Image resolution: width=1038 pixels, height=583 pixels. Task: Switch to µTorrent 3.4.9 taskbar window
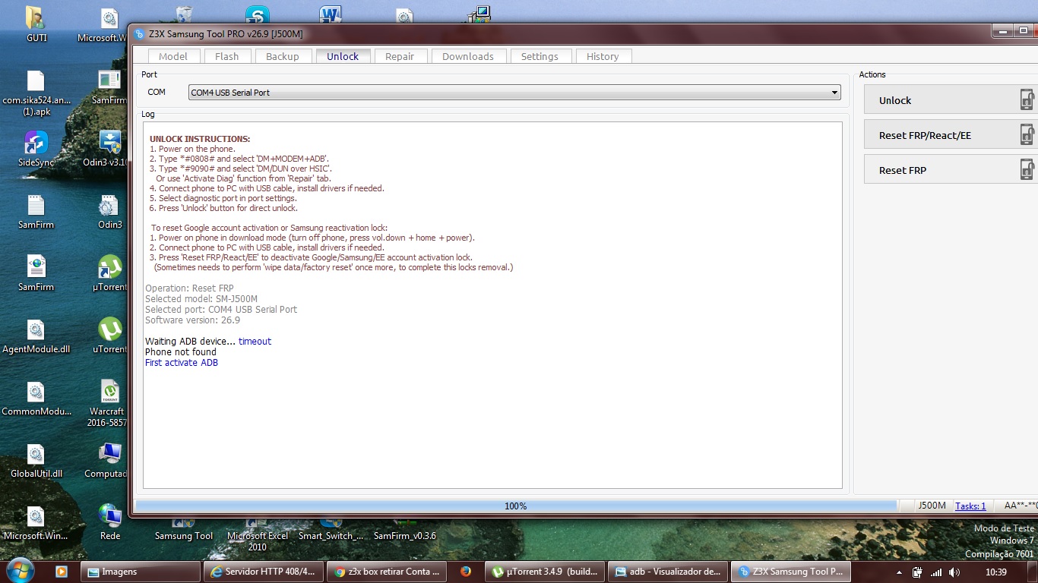(546, 572)
